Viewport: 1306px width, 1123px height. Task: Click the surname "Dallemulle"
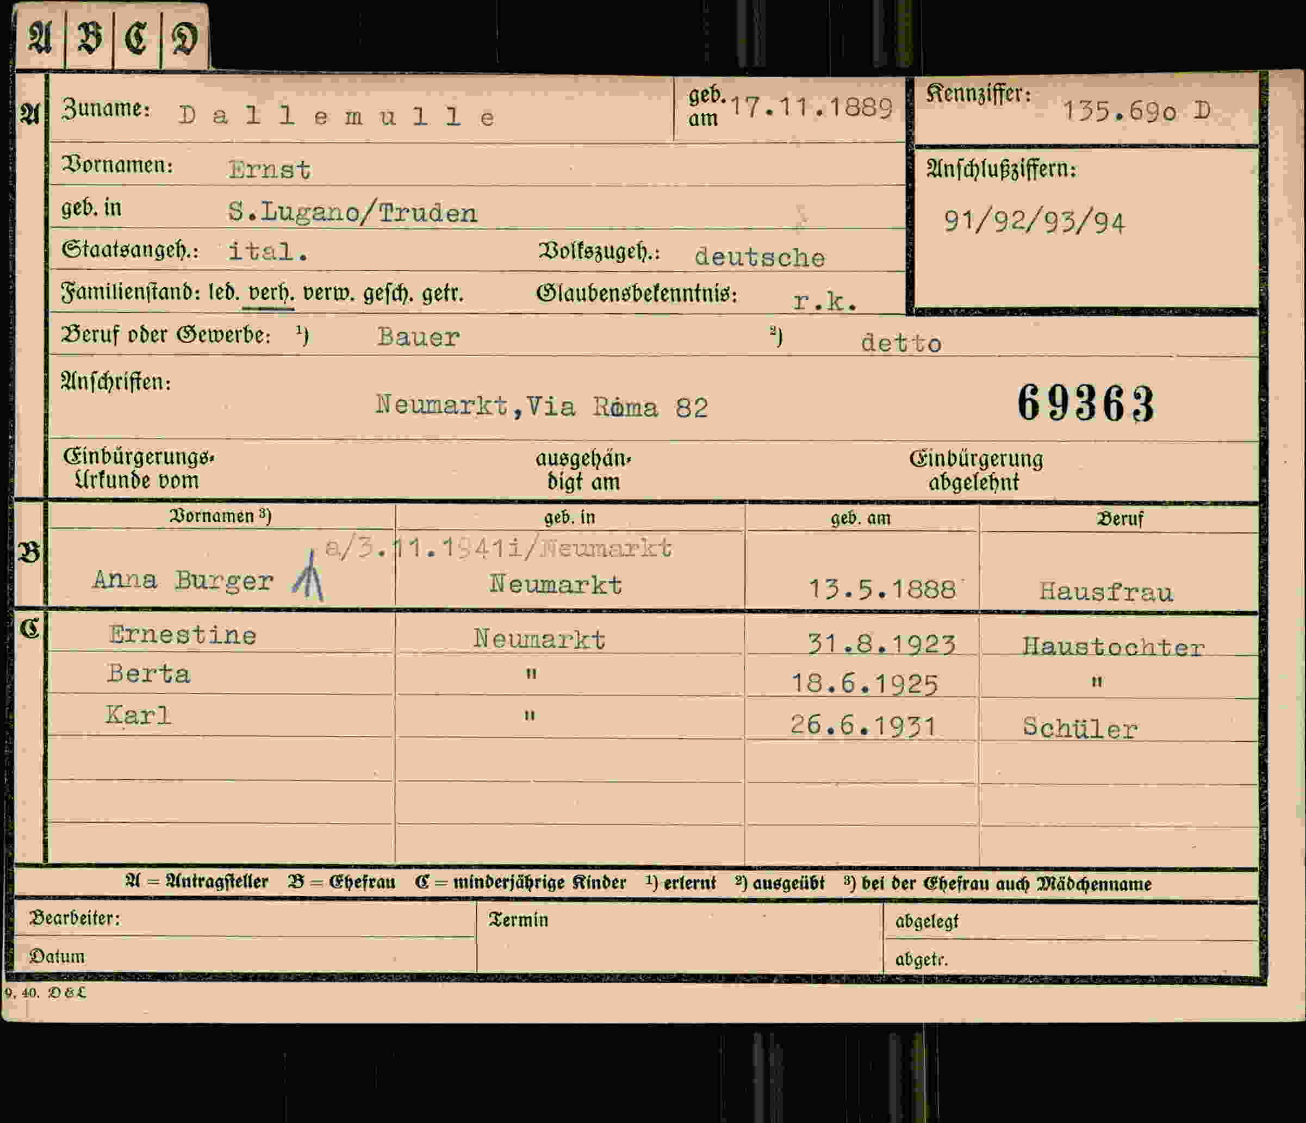tap(337, 116)
